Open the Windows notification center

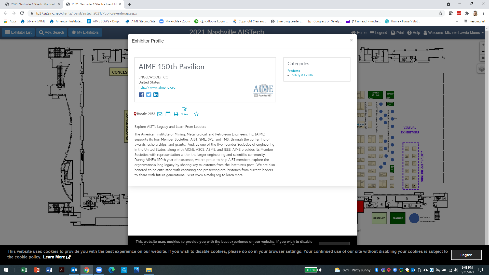pyautogui.click(x=481, y=270)
